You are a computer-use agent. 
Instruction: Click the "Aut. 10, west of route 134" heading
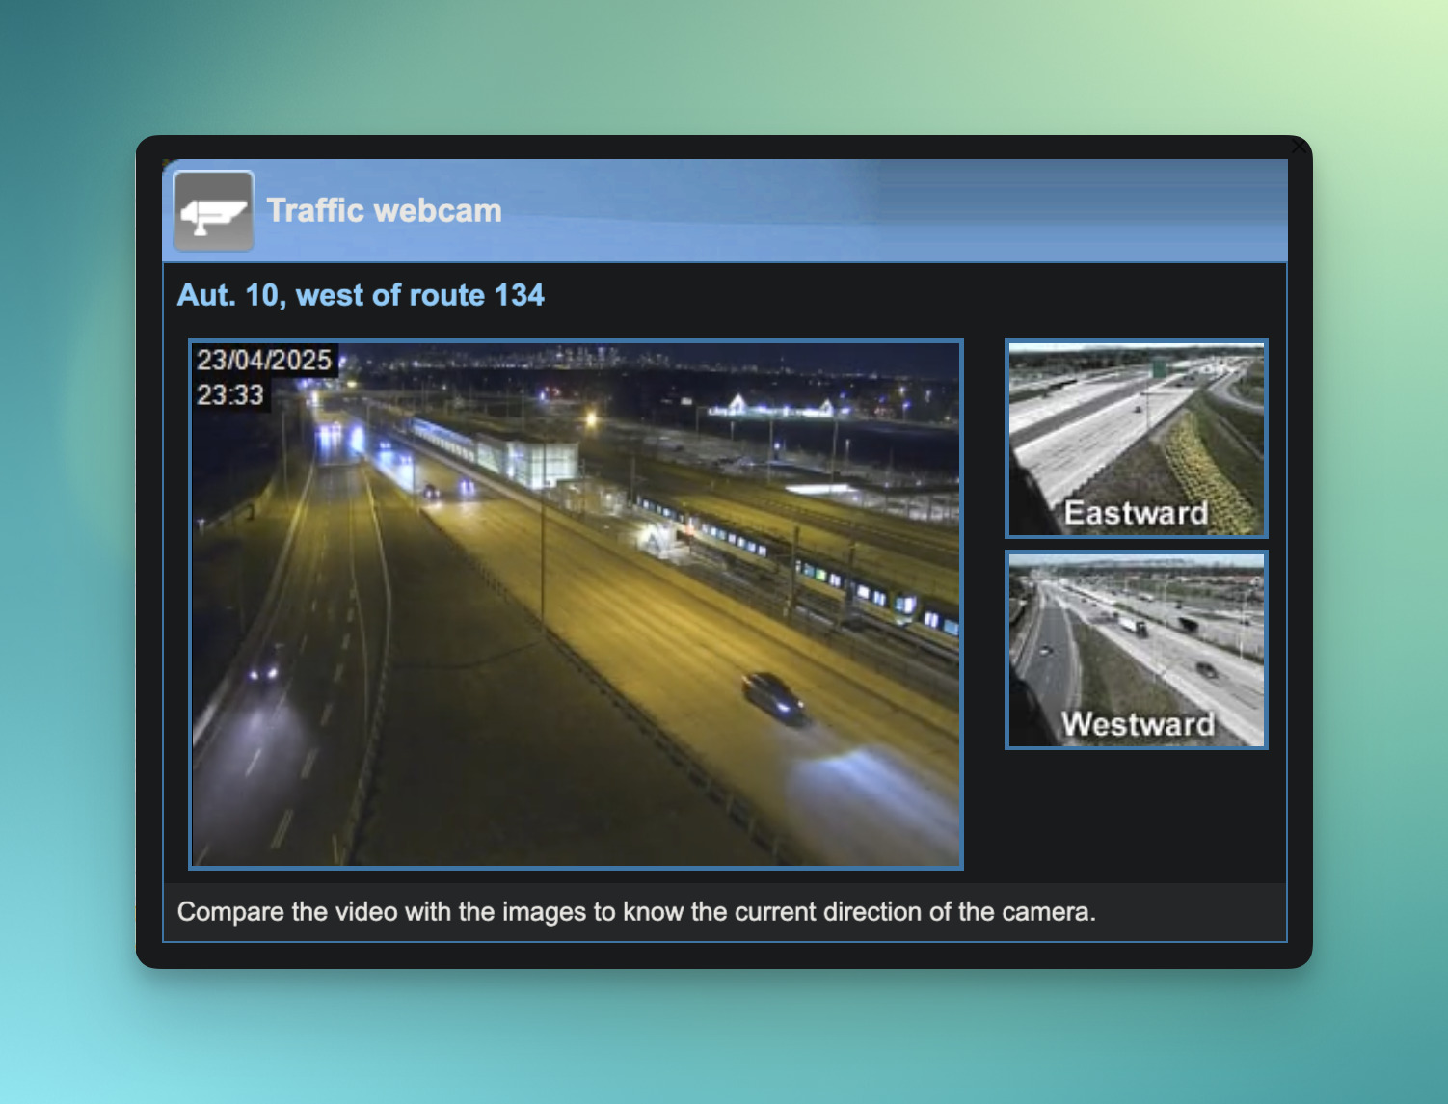coord(361,295)
